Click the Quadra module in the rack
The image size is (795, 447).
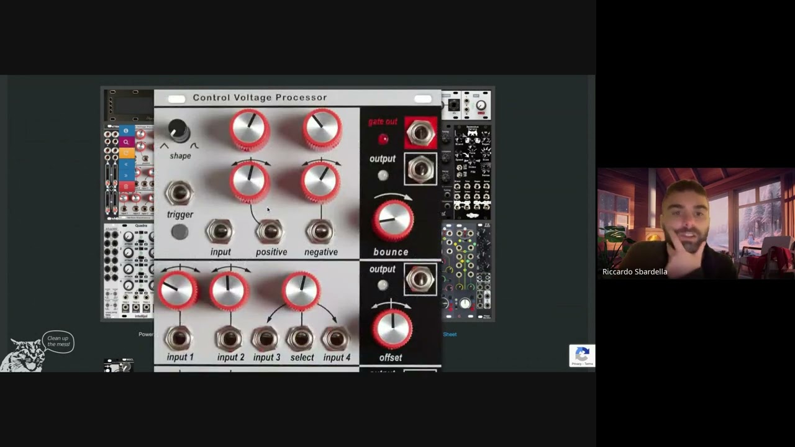pyautogui.click(x=129, y=270)
